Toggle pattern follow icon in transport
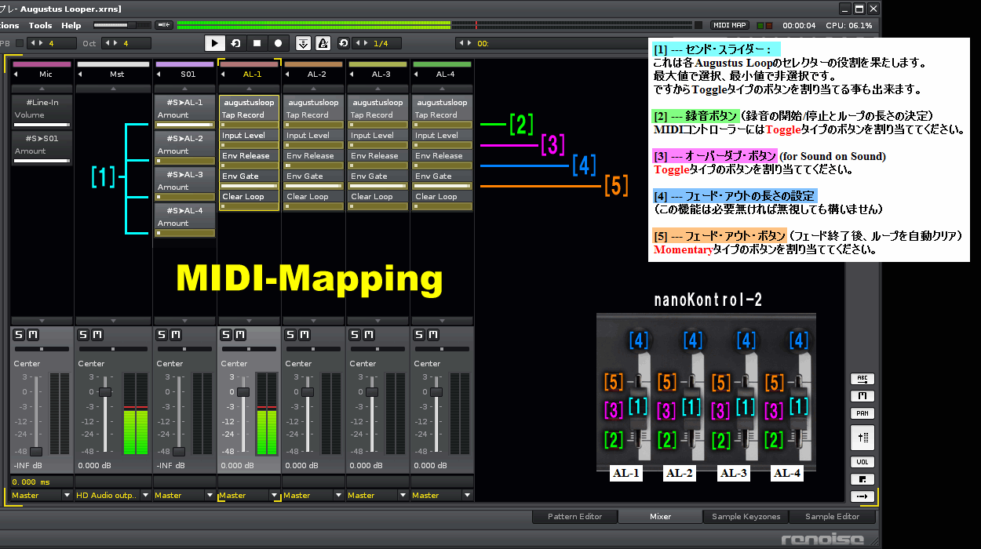This screenshot has height=549, width=981. [303, 43]
